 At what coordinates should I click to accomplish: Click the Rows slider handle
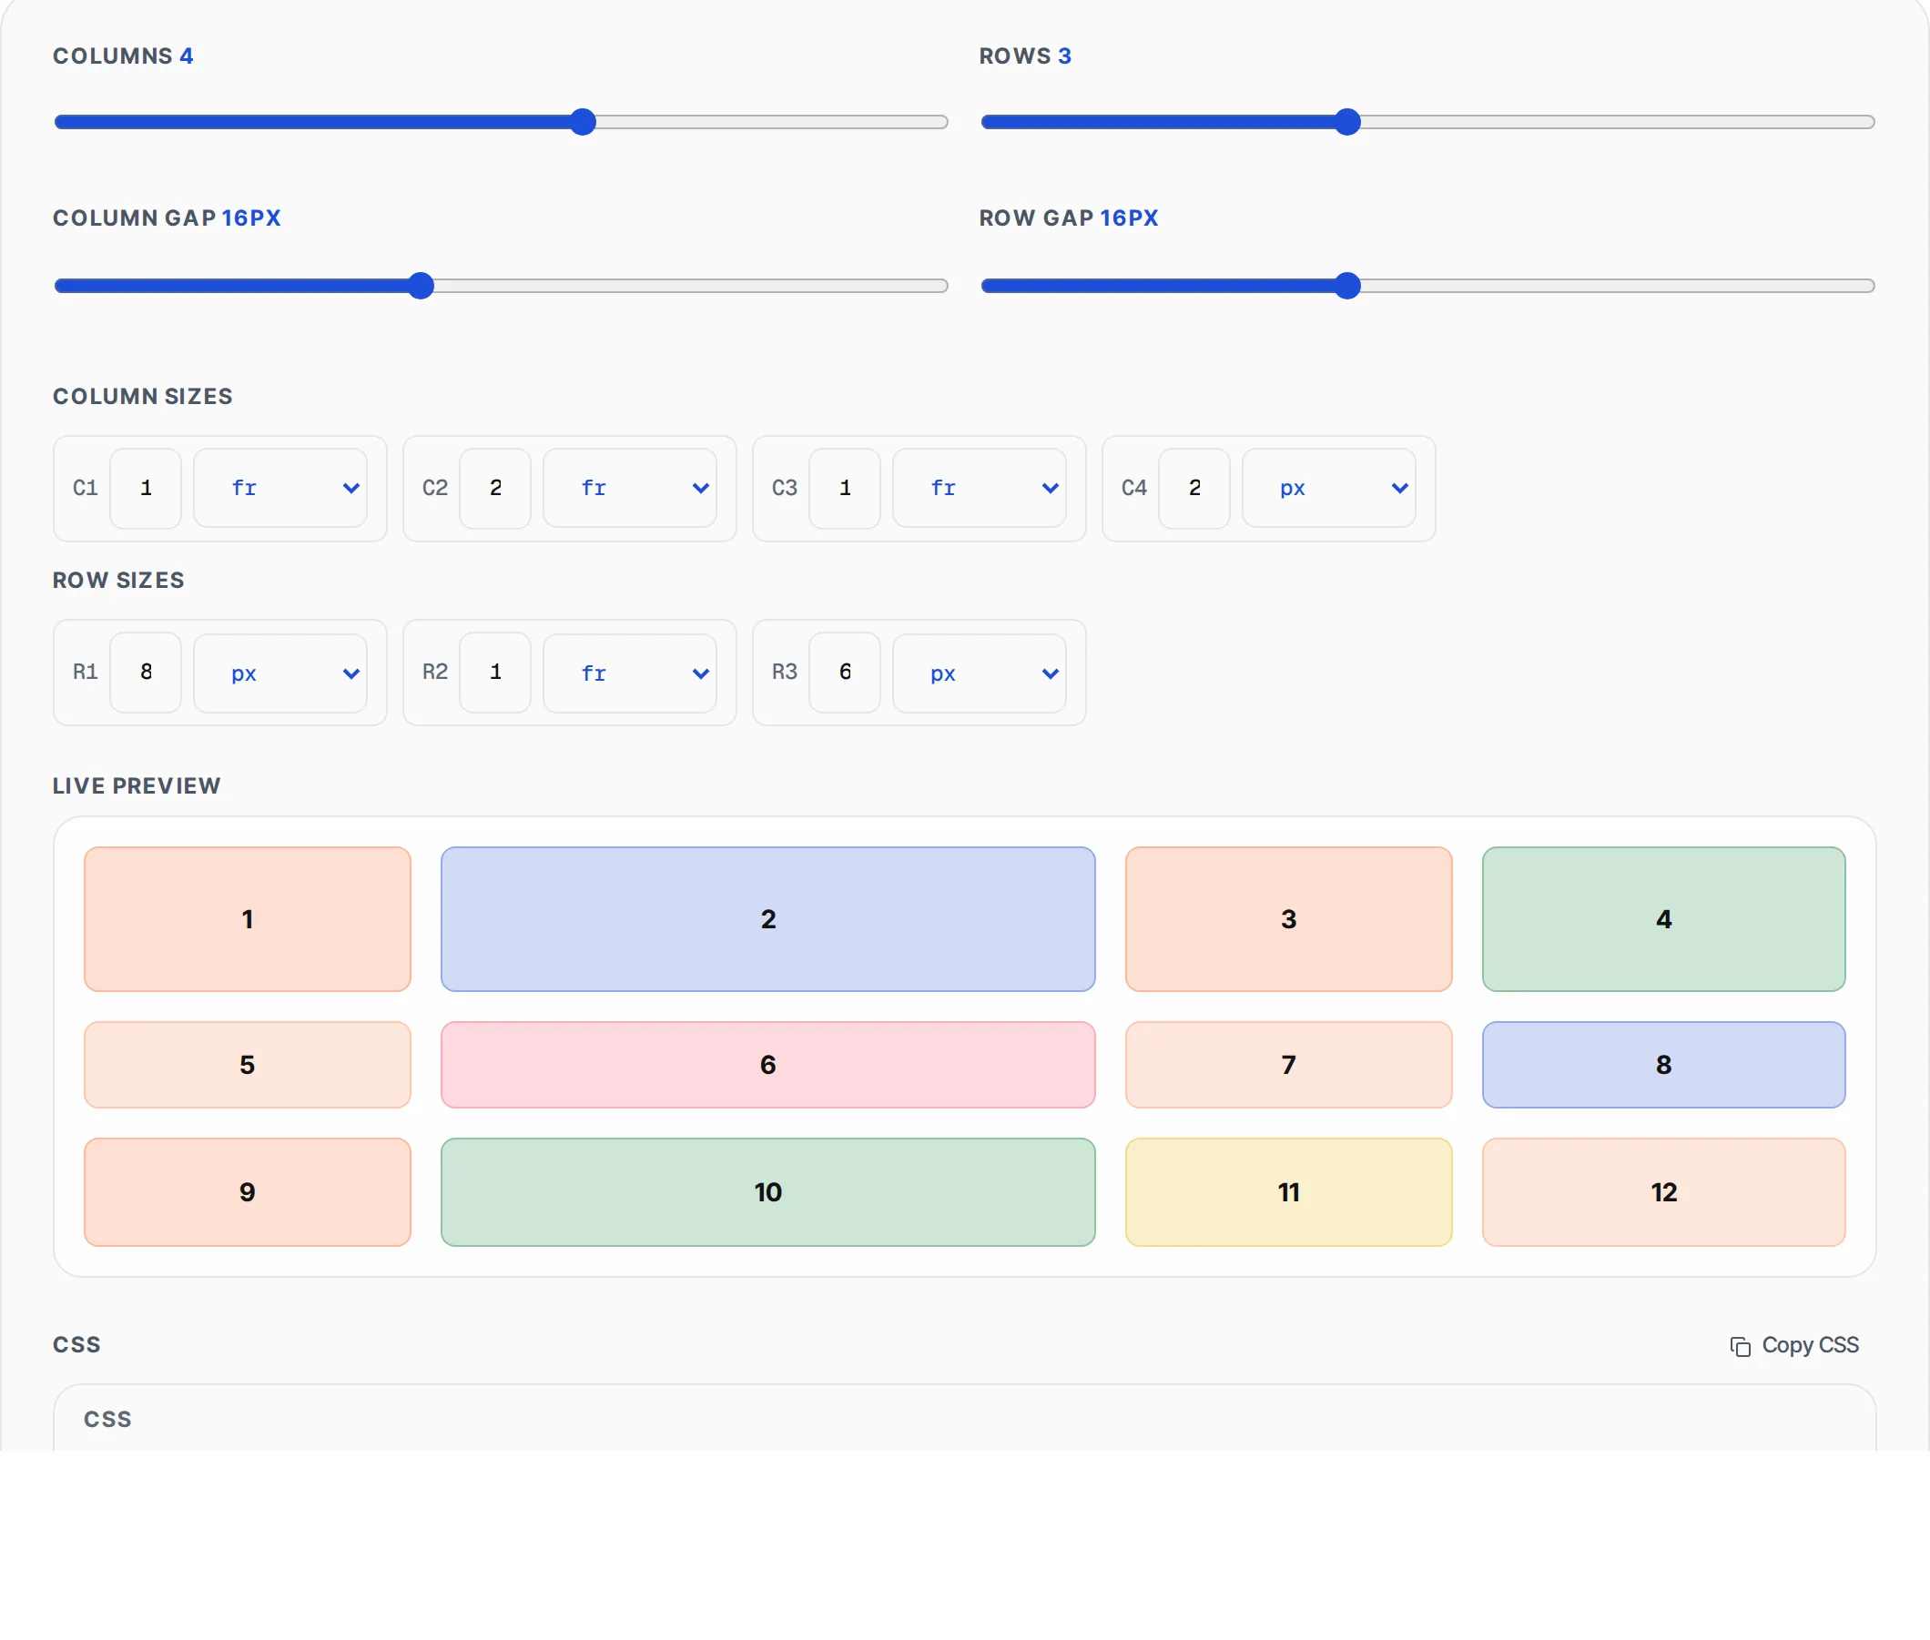pyautogui.click(x=1346, y=122)
